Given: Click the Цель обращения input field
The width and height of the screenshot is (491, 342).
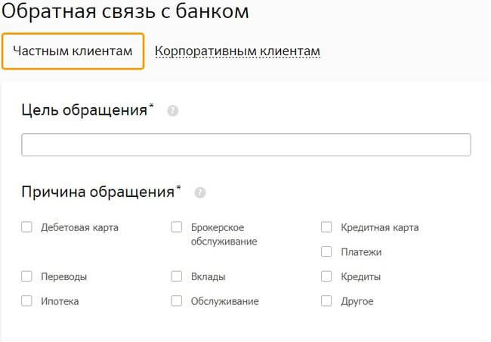Looking at the screenshot, I should [x=246, y=145].
